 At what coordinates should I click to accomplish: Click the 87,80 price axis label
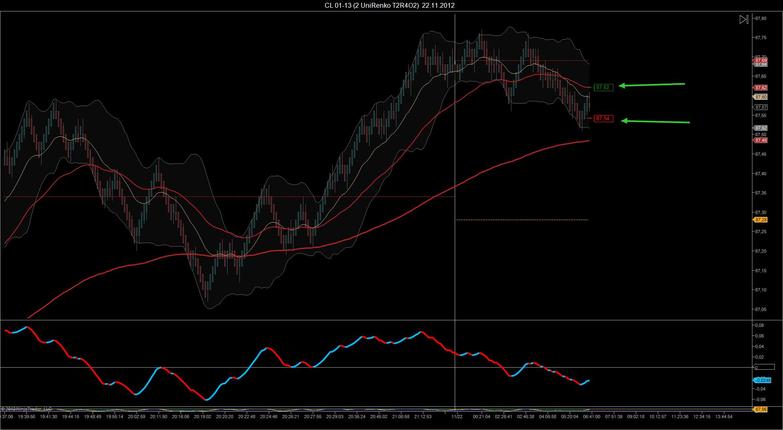(x=761, y=18)
